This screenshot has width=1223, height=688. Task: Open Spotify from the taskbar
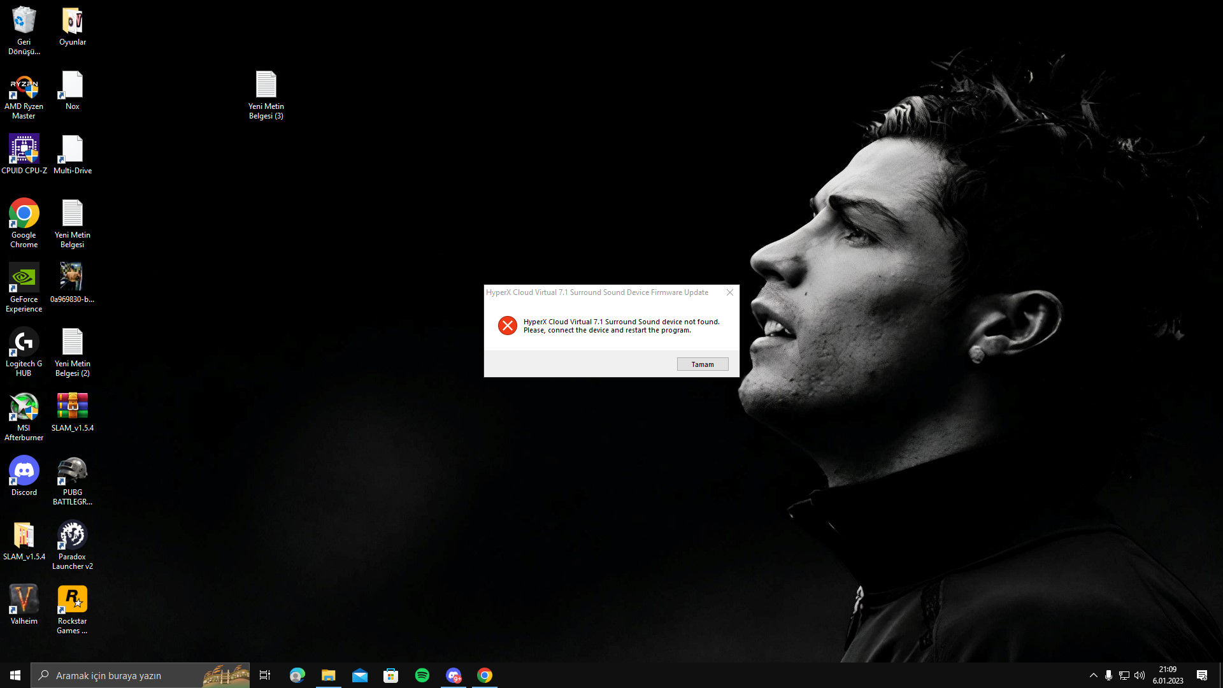click(x=422, y=675)
